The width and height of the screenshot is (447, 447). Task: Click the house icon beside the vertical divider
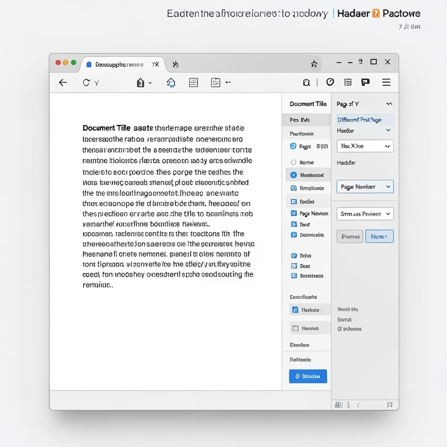306,83
